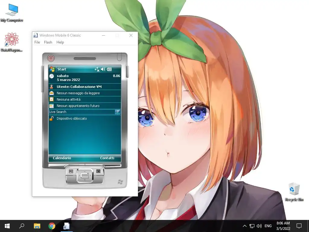Close the Windows Mobile 6 Classic window
This screenshot has height=232, width=309.
click(x=131, y=35)
